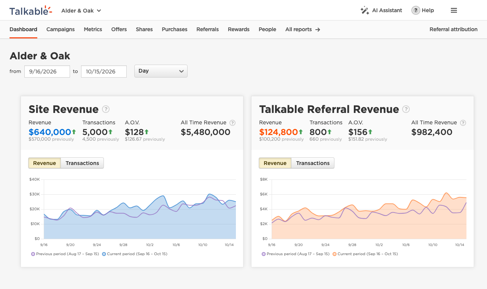Click help icon beside Talkable Referral Revenue title
Image resolution: width=487 pixels, height=289 pixels.
tap(406, 110)
